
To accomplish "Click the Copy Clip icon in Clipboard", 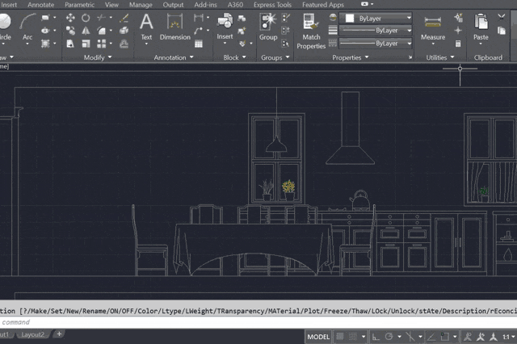I will pyautogui.click(x=502, y=31).
